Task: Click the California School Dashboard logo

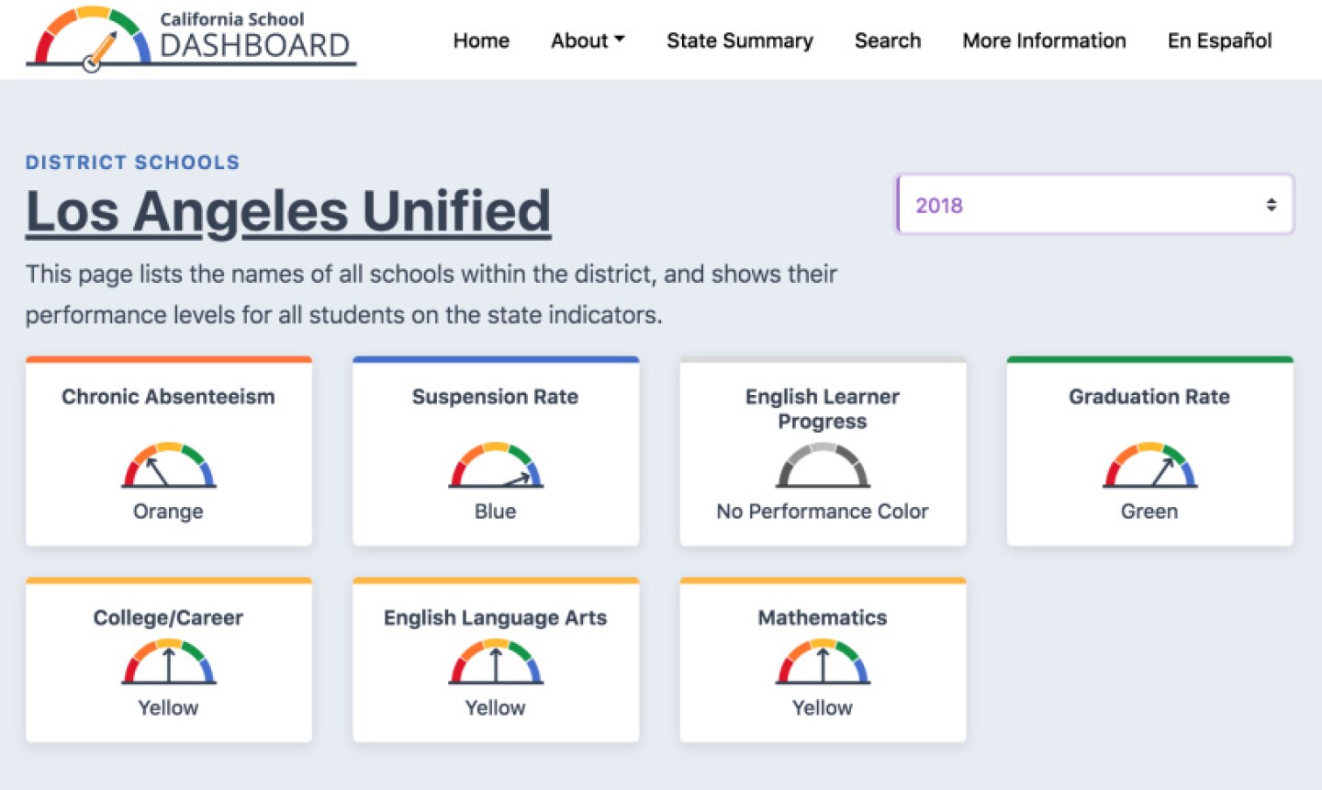Action: click(191, 39)
